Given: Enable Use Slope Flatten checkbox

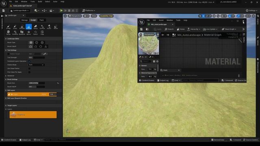Looking at the screenshot, I should click(x=30, y=69).
